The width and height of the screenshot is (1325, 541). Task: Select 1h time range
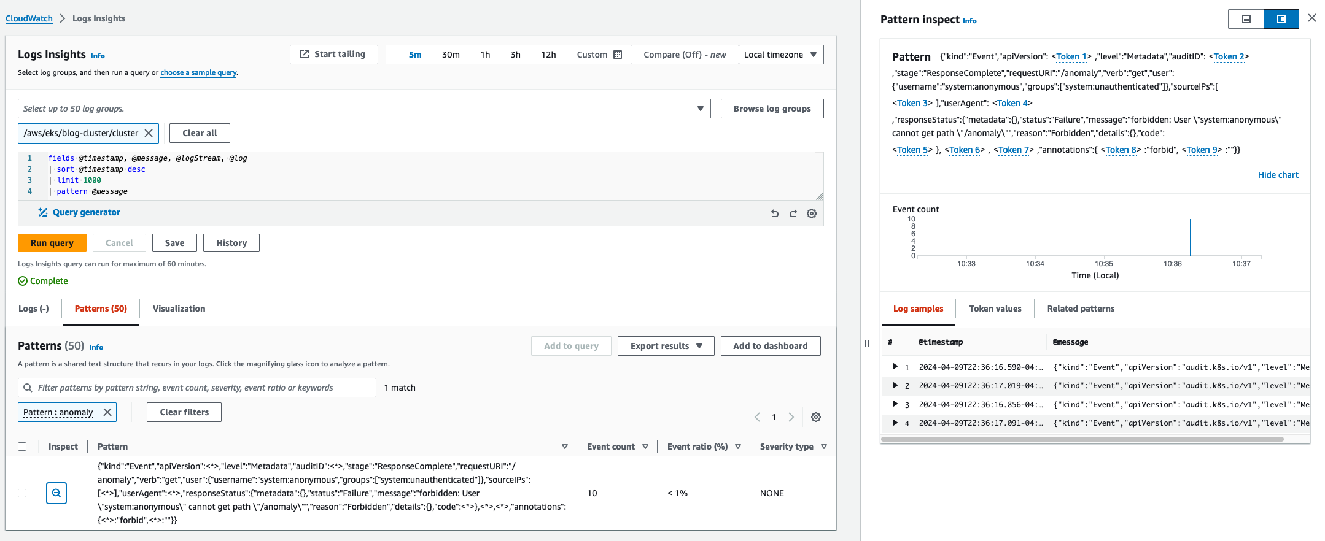[485, 55]
